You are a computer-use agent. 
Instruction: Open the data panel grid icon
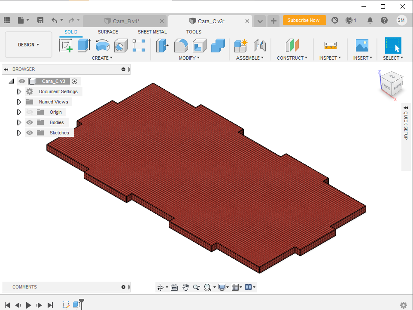pyautogui.click(x=7, y=20)
